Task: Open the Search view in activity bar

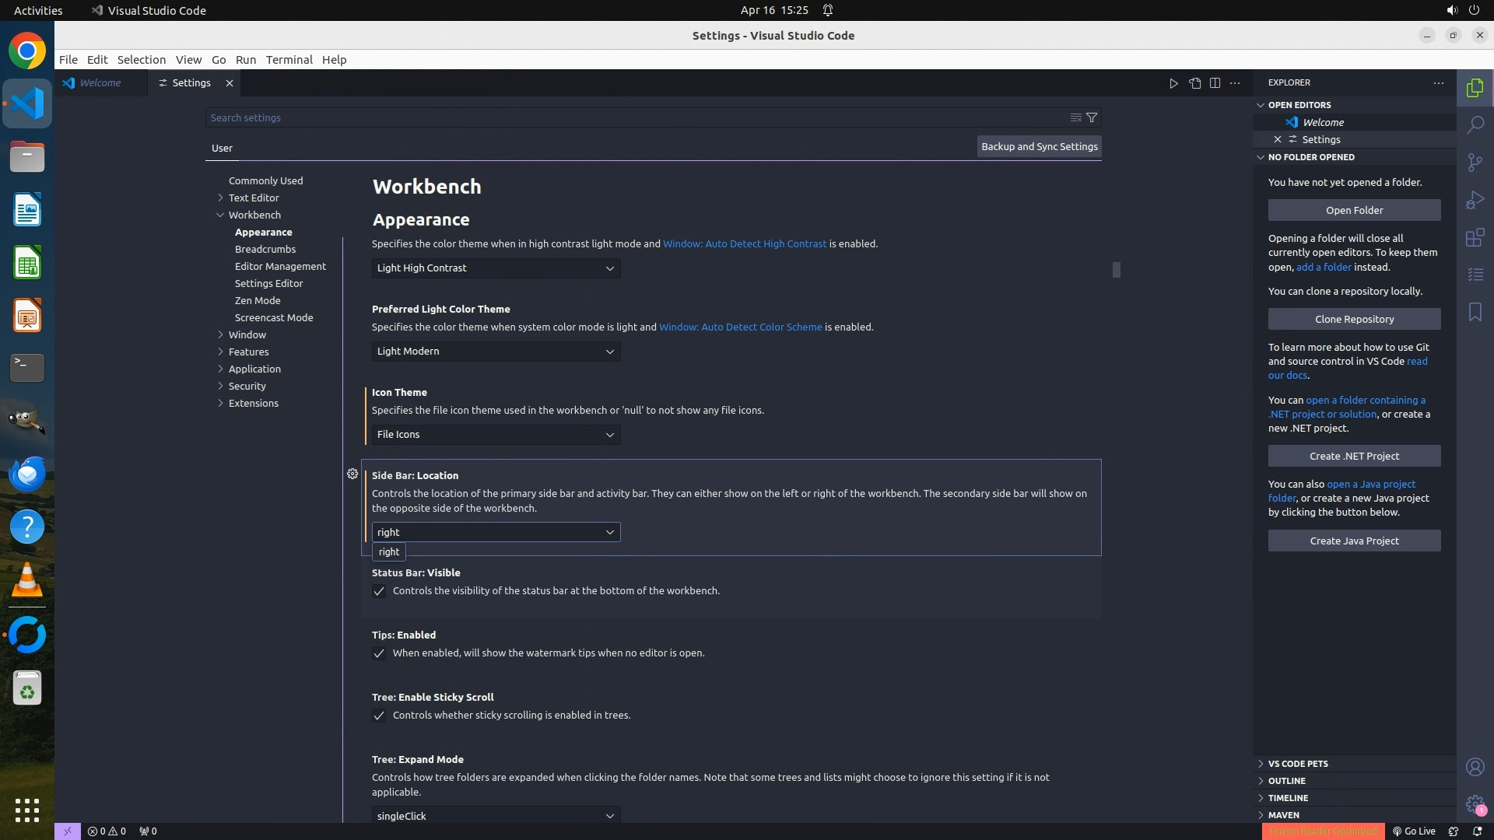Action: [1475, 124]
